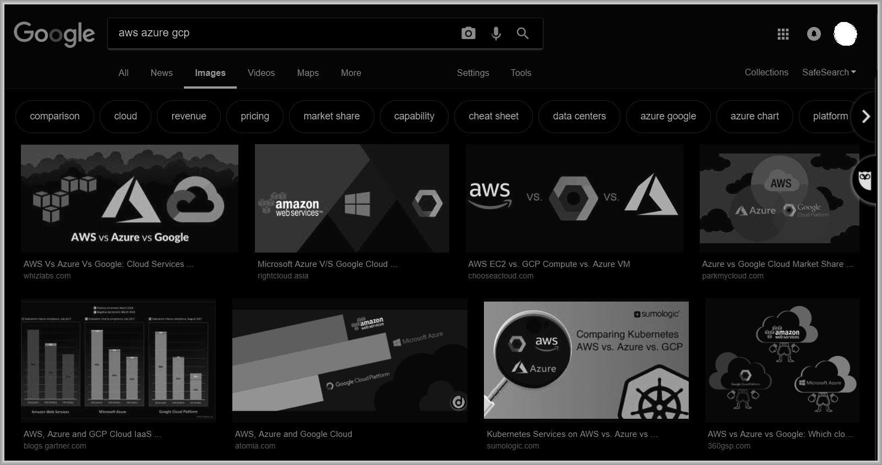Open Collections link
This screenshot has height=465, width=882.
point(766,72)
